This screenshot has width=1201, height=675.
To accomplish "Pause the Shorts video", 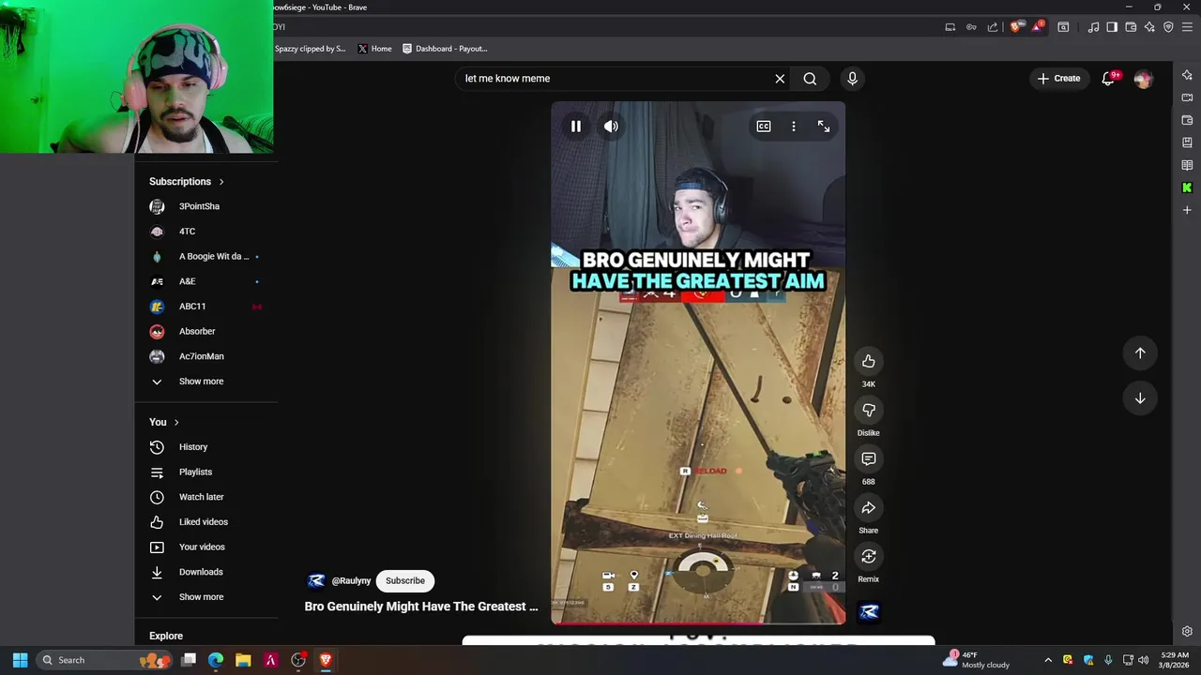I will 576,127.
